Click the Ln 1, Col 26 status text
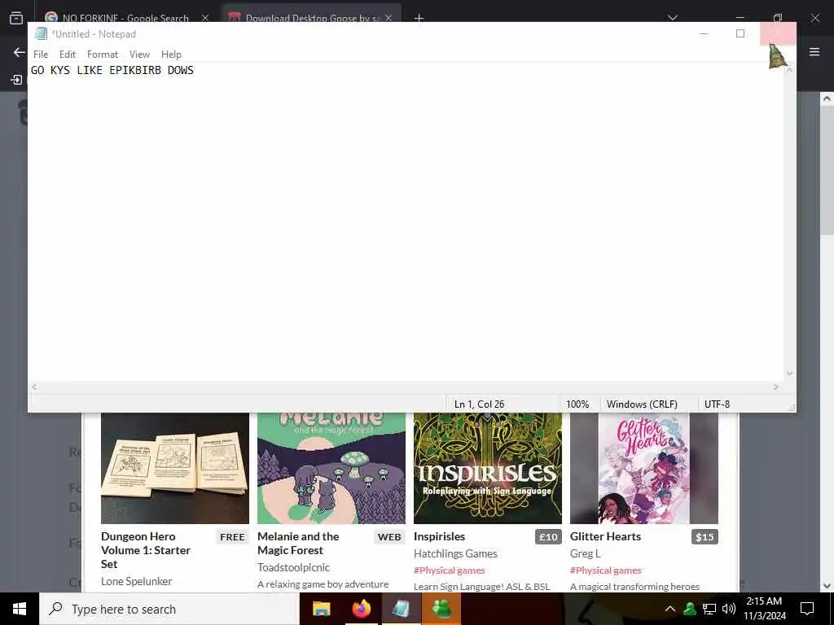 (479, 404)
